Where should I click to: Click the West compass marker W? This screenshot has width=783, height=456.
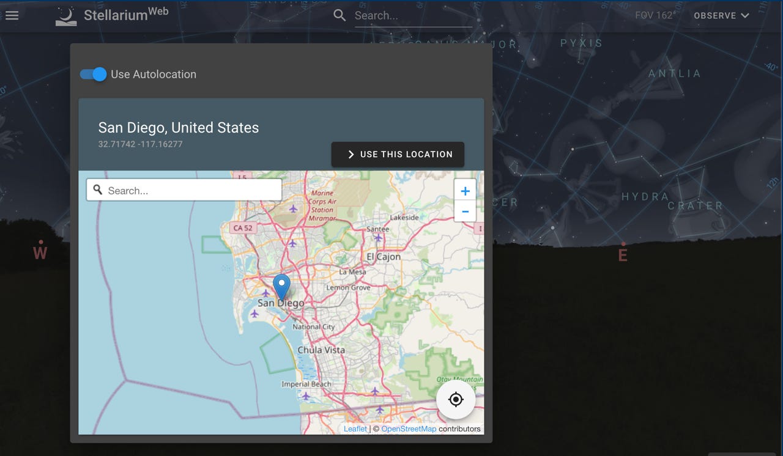40,252
